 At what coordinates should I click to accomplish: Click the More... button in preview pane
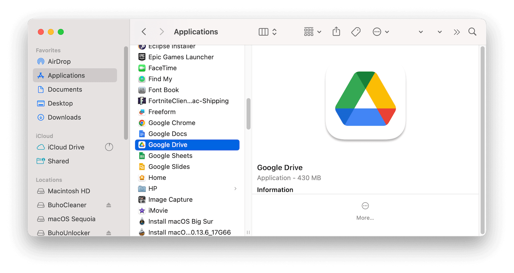pyautogui.click(x=365, y=211)
